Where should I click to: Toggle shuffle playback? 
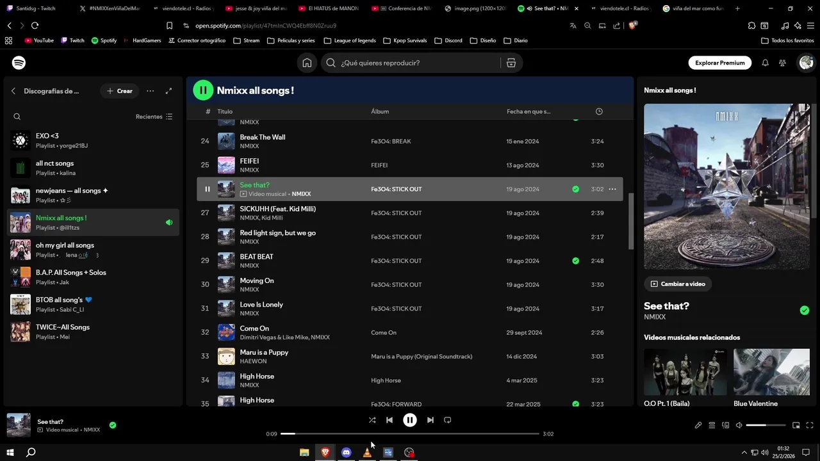(x=372, y=420)
